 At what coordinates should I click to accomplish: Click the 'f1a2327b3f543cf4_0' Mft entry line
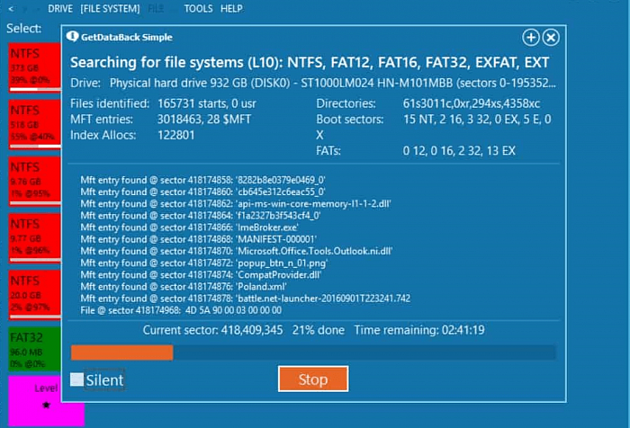pos(201,216)
